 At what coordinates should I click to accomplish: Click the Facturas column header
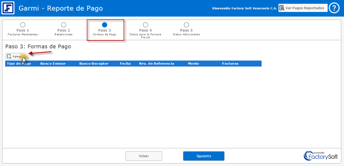click(230, 64)
